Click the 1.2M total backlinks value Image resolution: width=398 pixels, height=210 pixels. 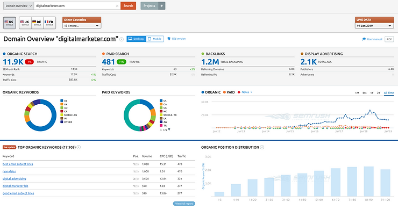[210, 62]
